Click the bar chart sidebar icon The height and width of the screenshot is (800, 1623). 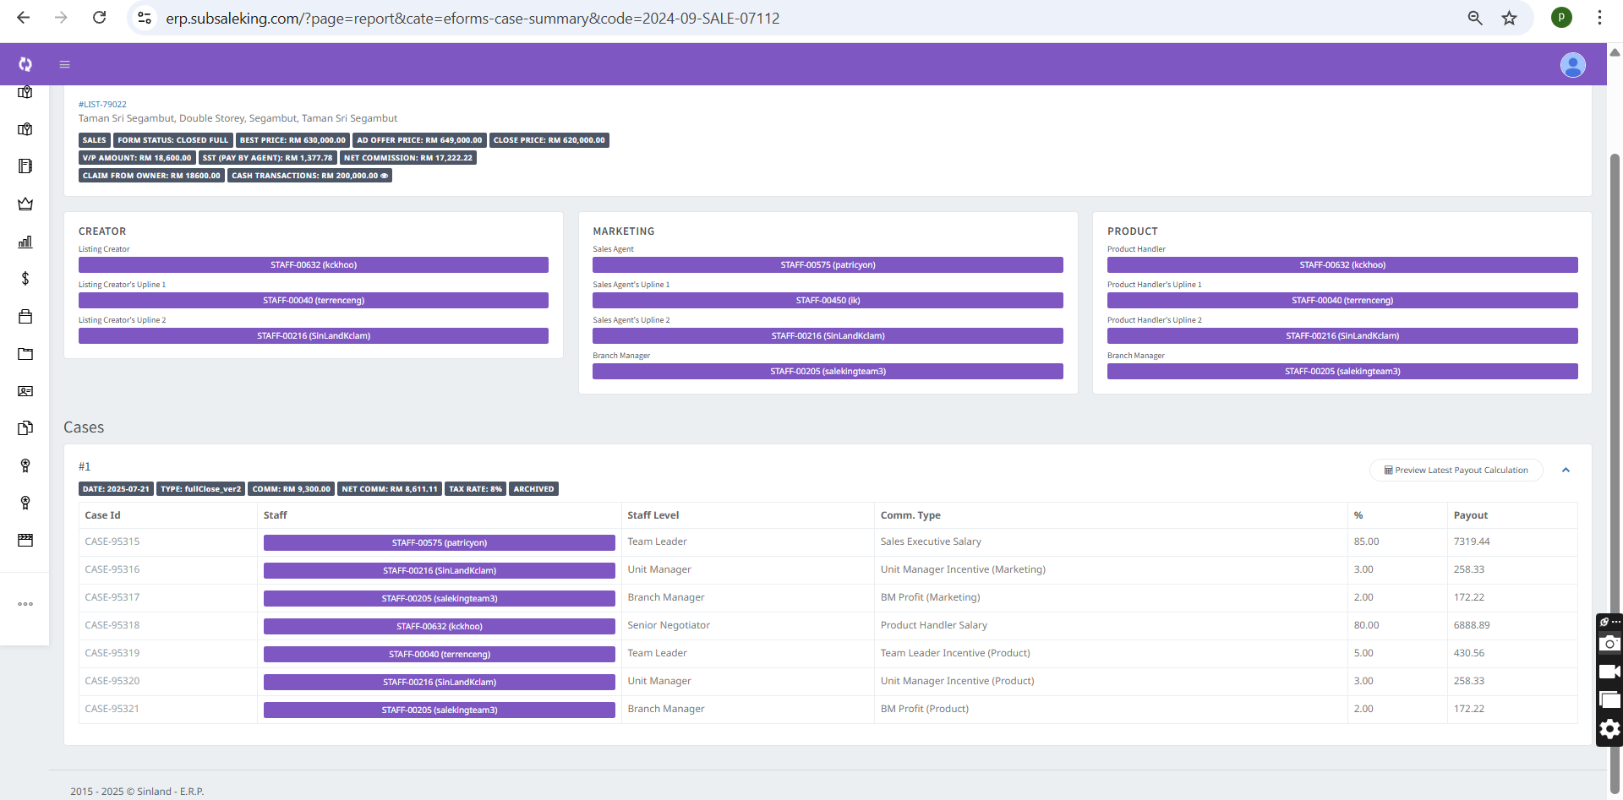point(25,242)
